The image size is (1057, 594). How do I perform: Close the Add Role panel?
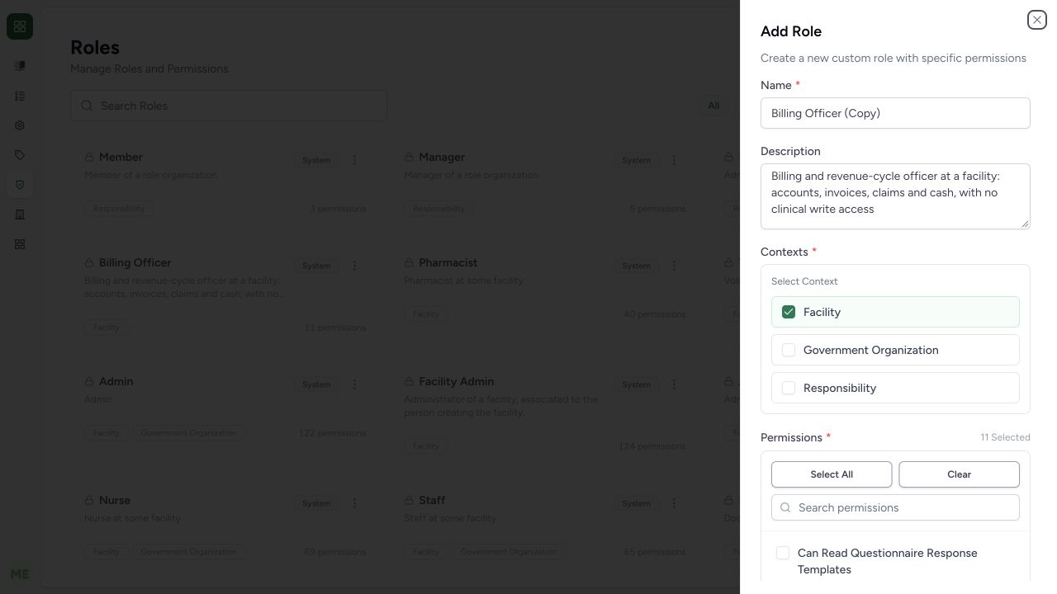click(x=1037, y=20)
